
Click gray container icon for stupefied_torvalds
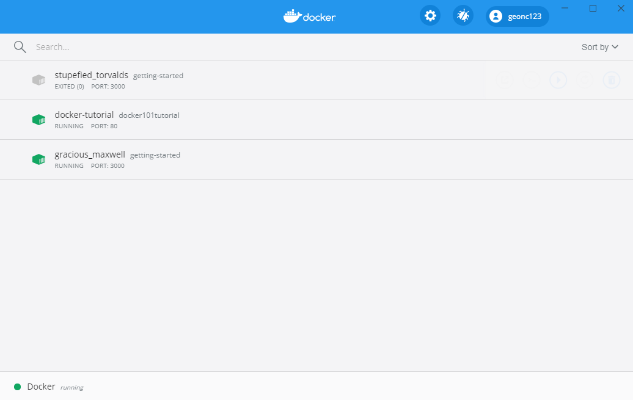[x=38, y=80]
